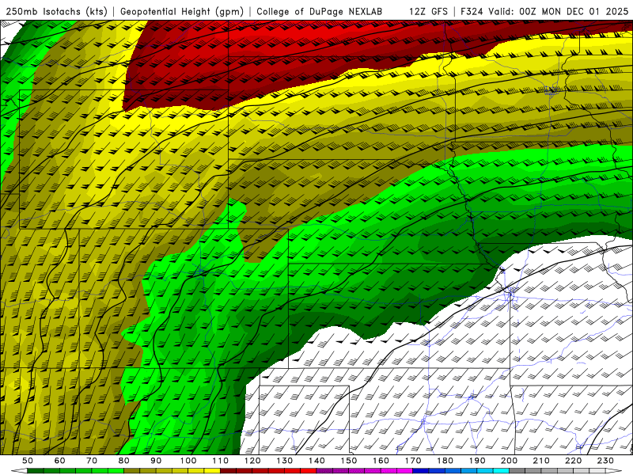This screenshot has height=475, width=633.
Task: Click the '80' label on the color scale
Action: pyautogui.click(x=123, y=461)
